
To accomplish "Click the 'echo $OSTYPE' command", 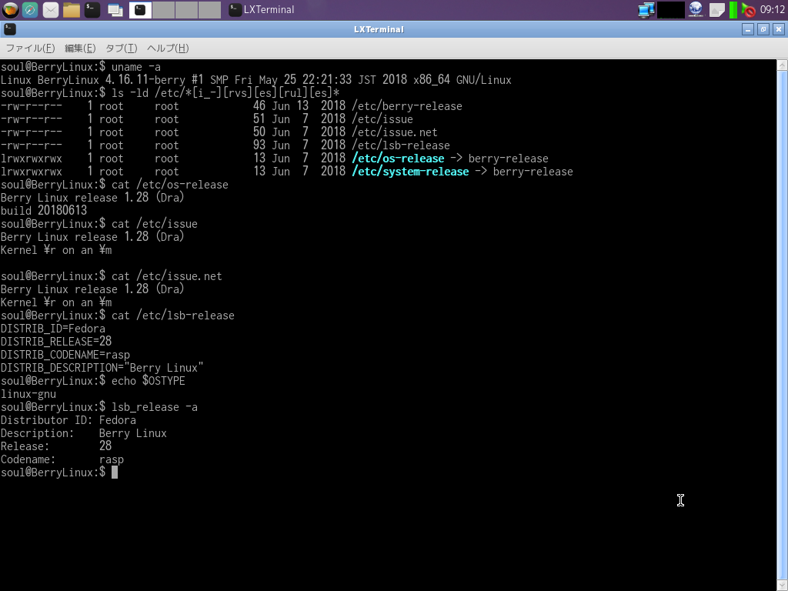I will coord(149,381).
